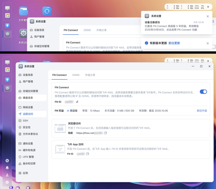The image size is (216, 189).
Task: Open the user account icon in the dock
Action: 7,175
